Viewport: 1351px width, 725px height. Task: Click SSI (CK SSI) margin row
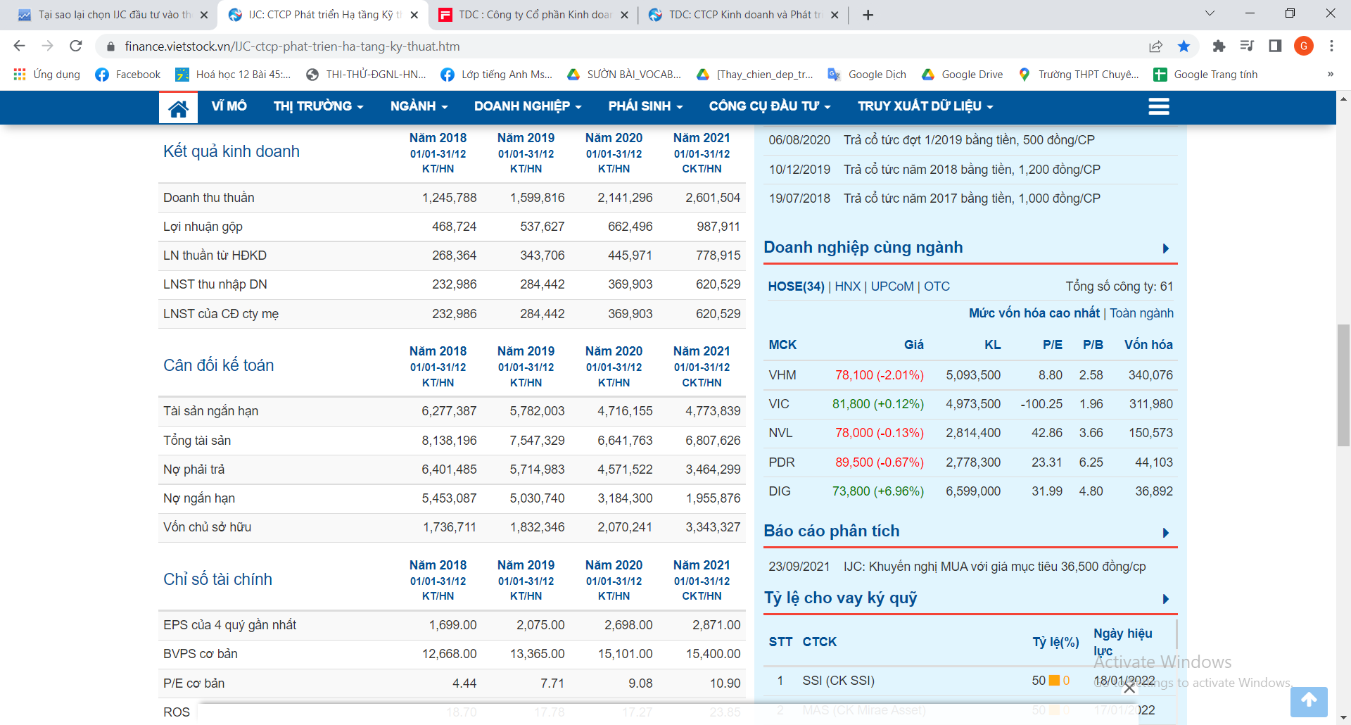(x=970, y=681)
